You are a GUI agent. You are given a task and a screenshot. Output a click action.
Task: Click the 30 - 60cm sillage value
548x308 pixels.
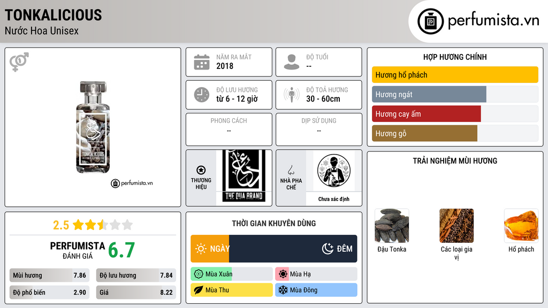point(323,99)
